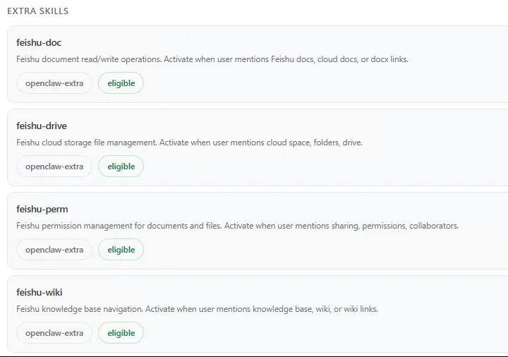This screenshot has width=508, height=357.
Task: Click openclaw-extra tag on feishu-drive card
Action: (x=54, y=167)
